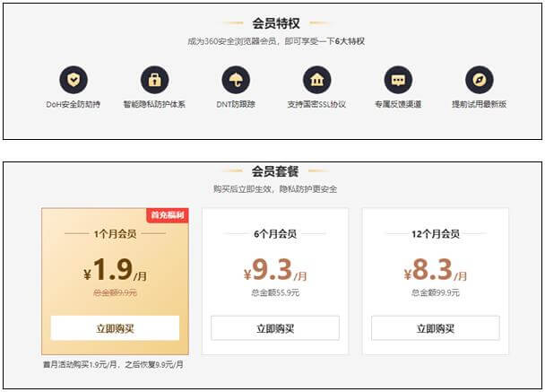Click the 购买后立即生效 subtitle
The width and height of the screenshot is (545, 392).
point(275,189)
